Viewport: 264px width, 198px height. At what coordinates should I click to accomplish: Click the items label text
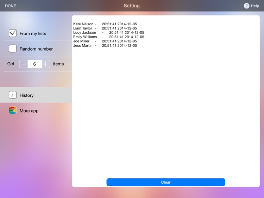tap(58, 64)
